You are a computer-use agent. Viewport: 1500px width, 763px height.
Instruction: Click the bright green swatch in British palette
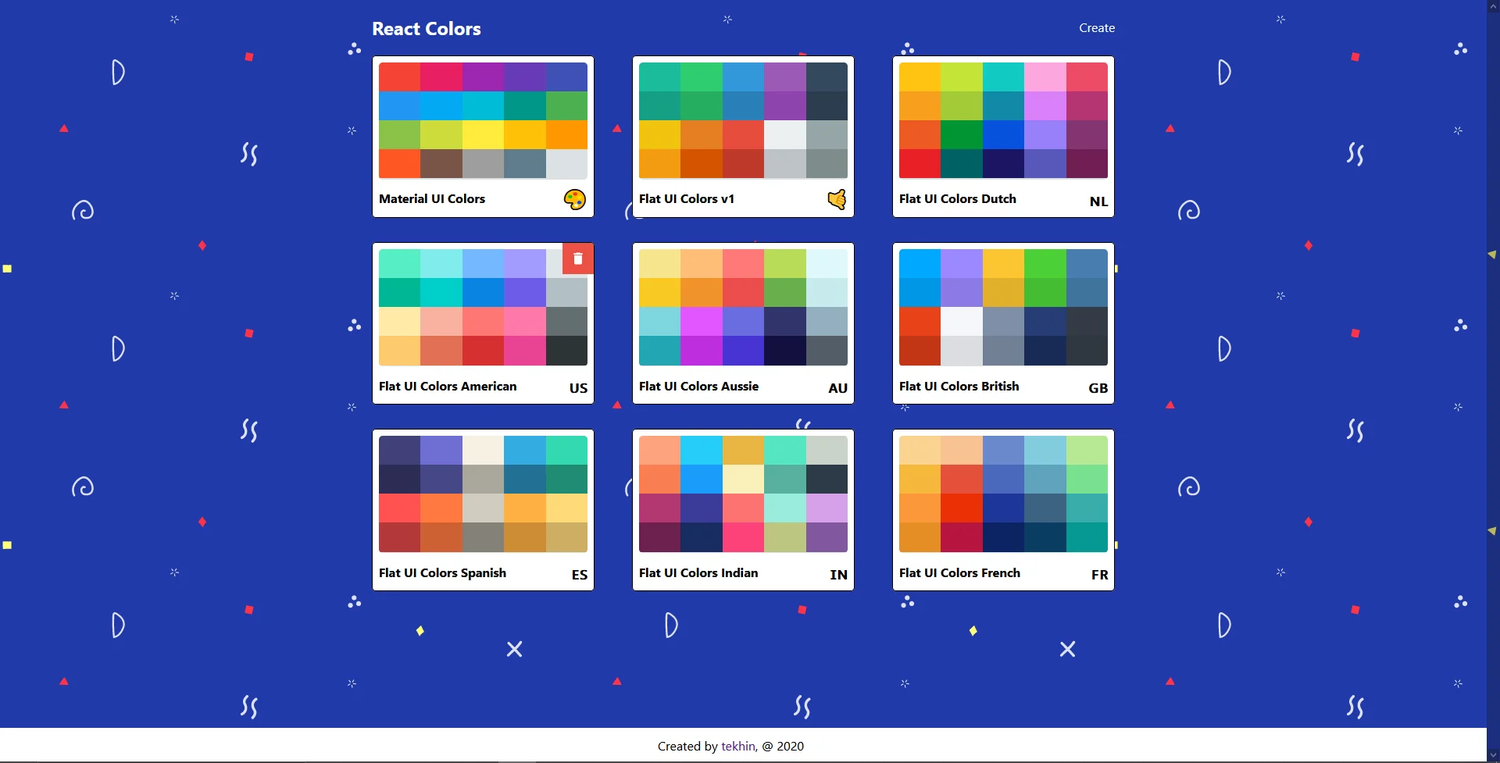1045,264
